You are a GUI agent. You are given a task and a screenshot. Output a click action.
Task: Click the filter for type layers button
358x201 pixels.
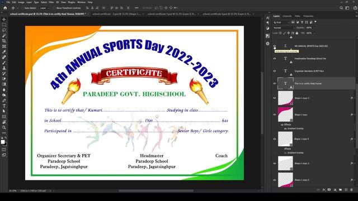(x=302, y=22)
